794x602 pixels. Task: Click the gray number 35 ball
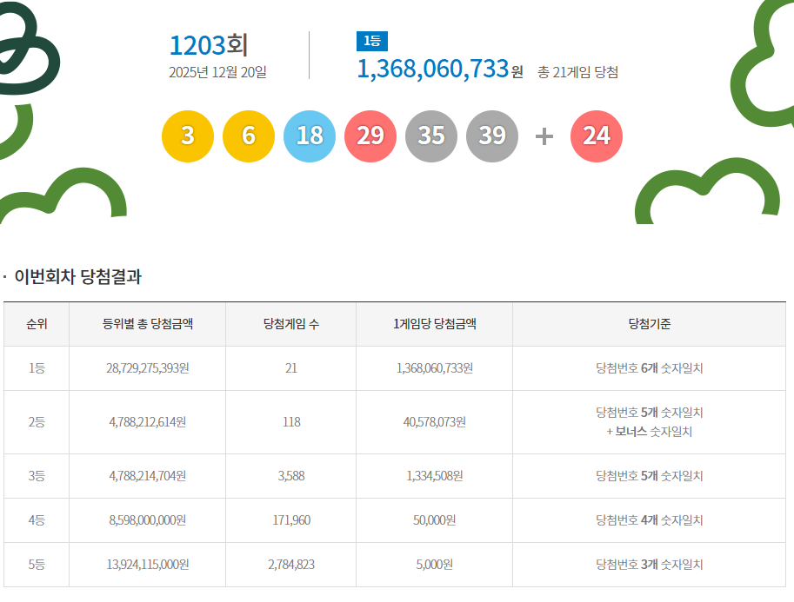pyautogui.click(x=431, y=136)
